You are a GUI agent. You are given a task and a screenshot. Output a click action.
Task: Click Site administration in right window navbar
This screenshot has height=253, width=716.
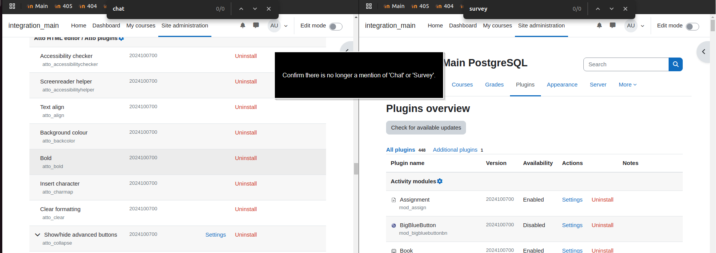click(541, 26)
